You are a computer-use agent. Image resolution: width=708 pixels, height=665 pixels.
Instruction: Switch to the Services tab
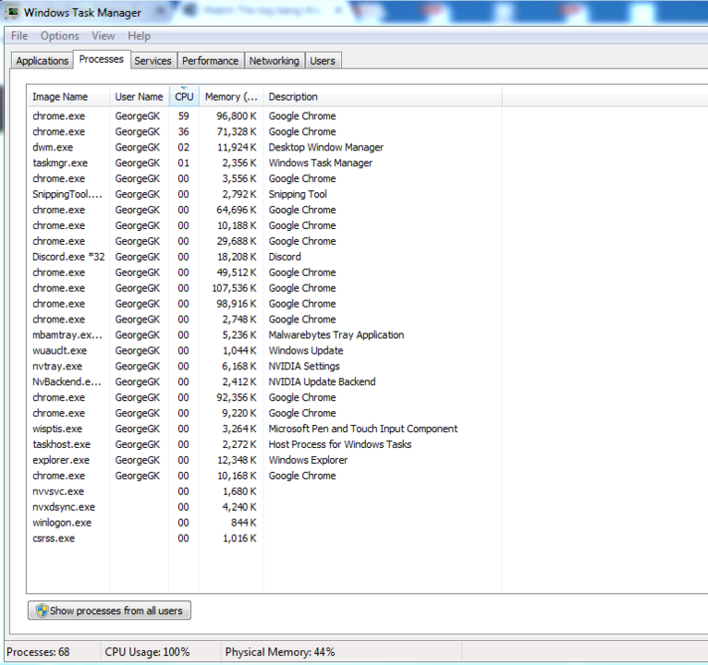pyautogui.click(x=153, y=60)
